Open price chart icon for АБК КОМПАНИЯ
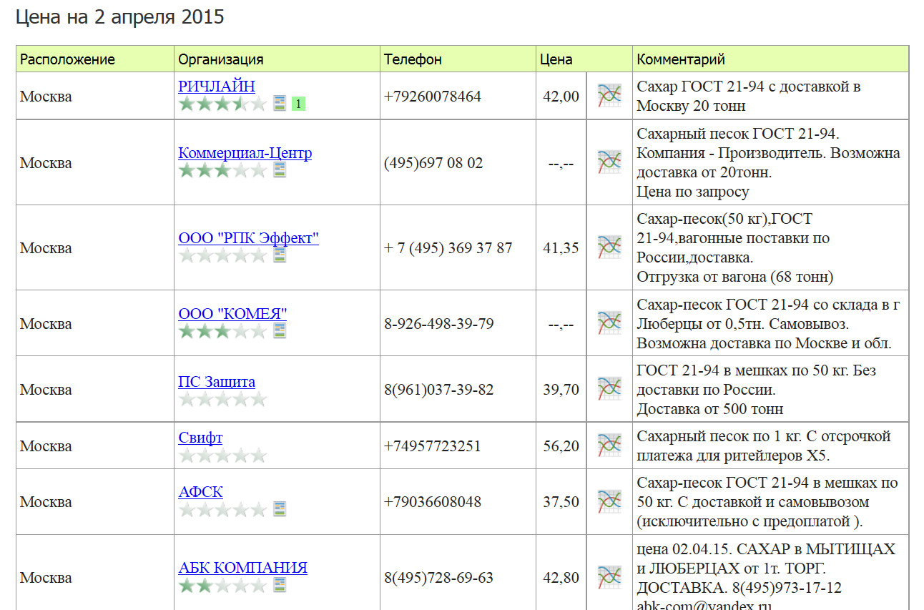 (x=609, y=577)
